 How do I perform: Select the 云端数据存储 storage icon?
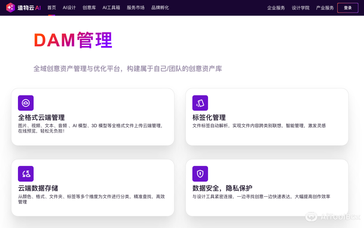coord(25,174)
